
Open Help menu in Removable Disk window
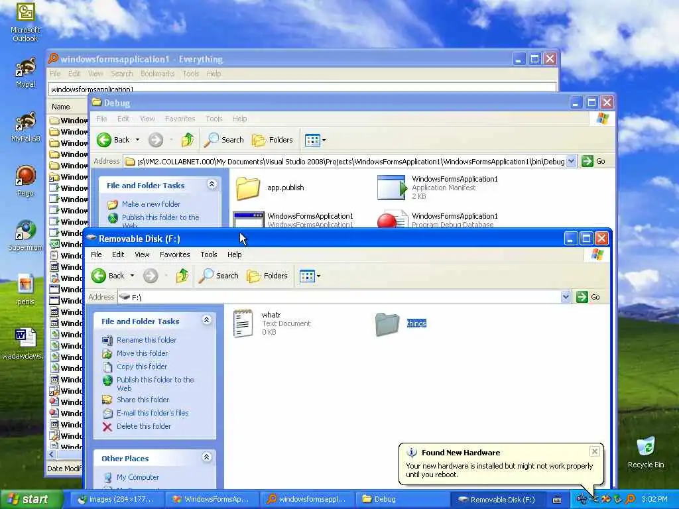pyautogui.click(x=234, y=254)
